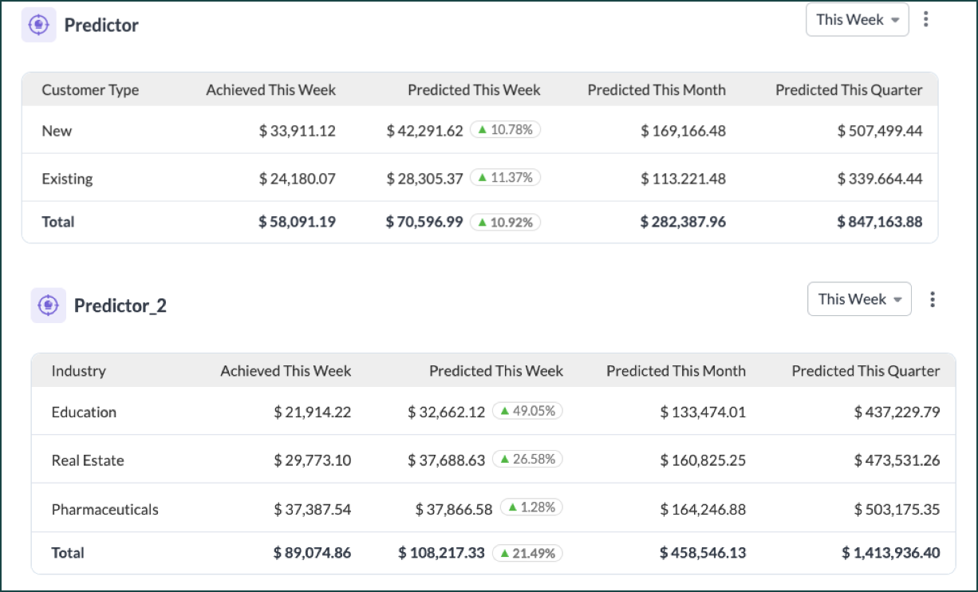Open the Predictor_2 three-dot options menu
Screen dimensions: 978x592
[x=932, y=299]
